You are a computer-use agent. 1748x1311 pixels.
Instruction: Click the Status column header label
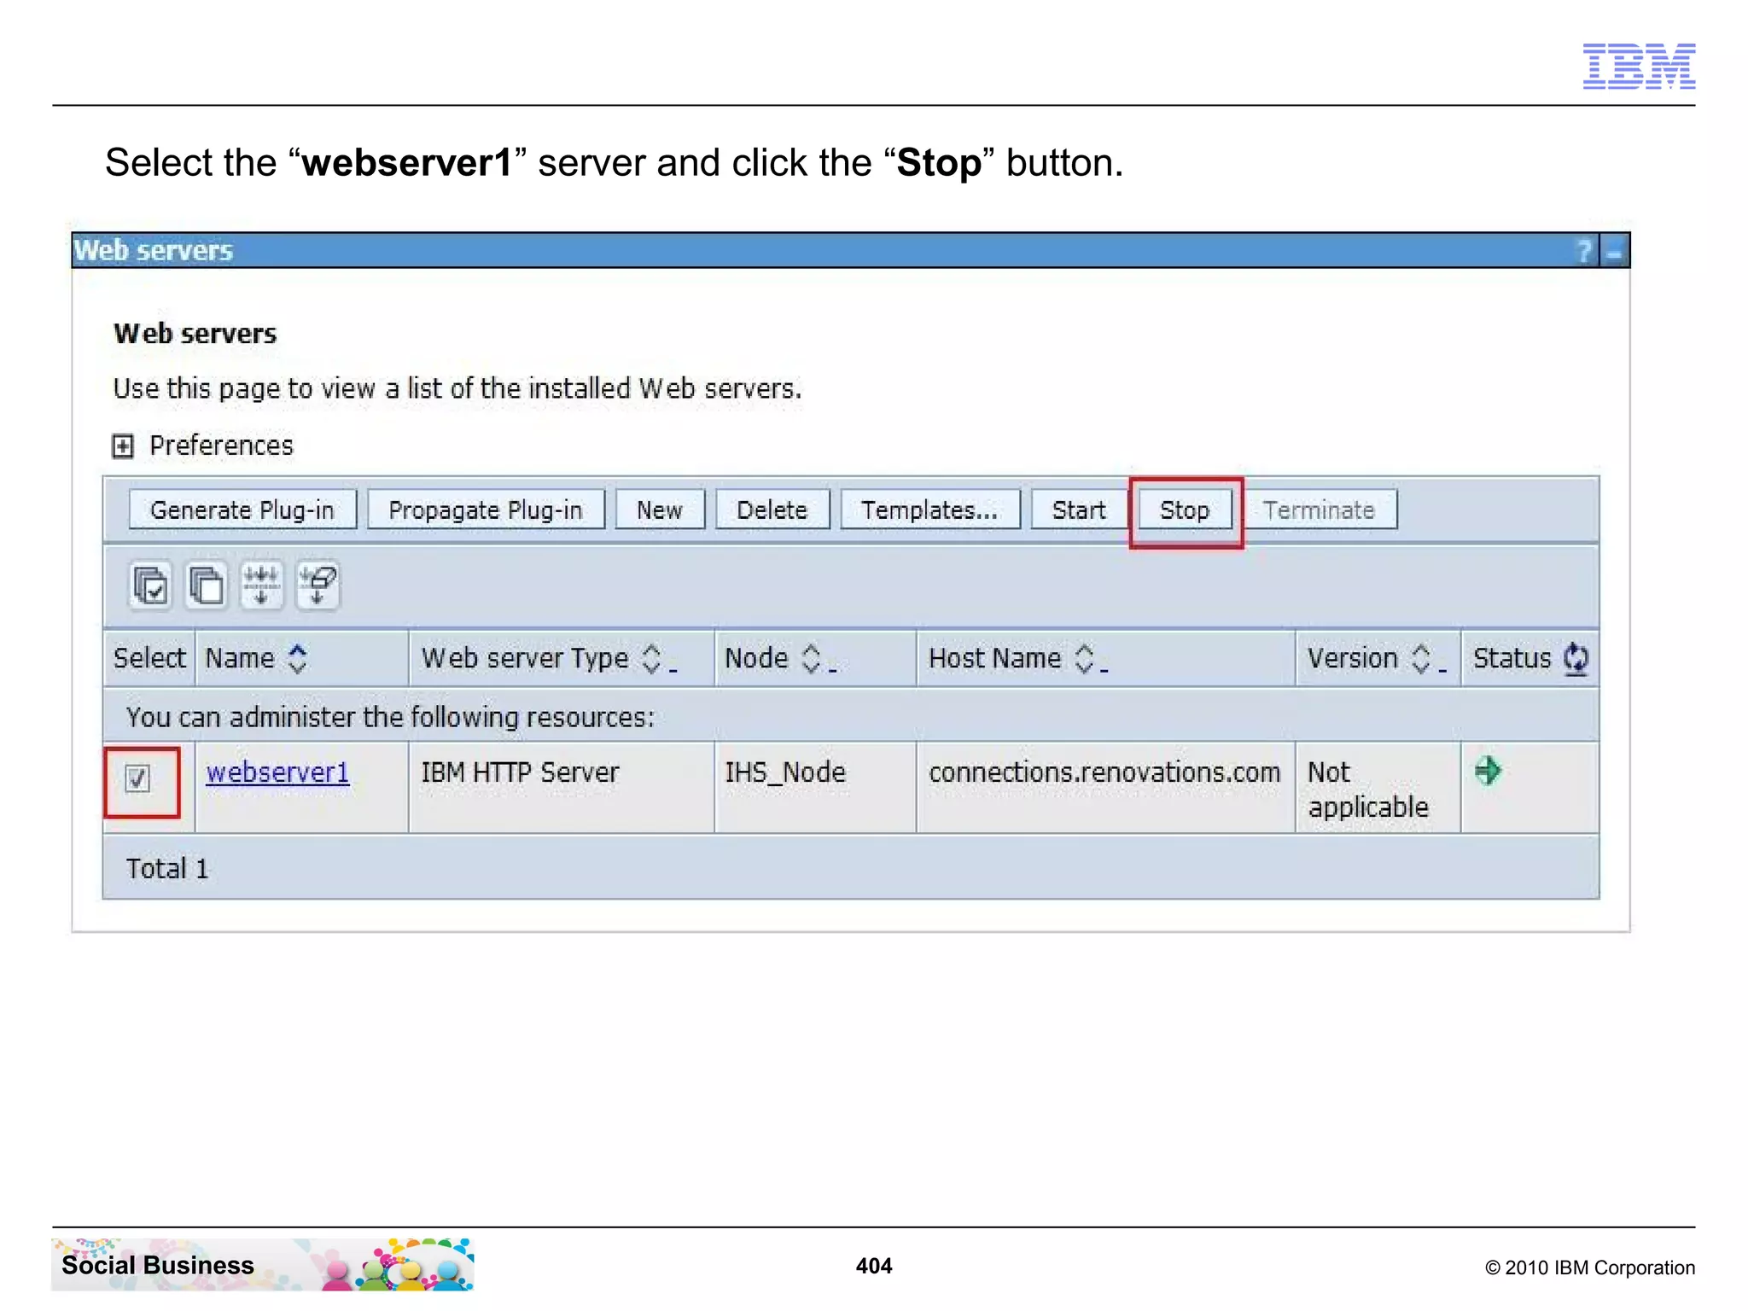1512,658
